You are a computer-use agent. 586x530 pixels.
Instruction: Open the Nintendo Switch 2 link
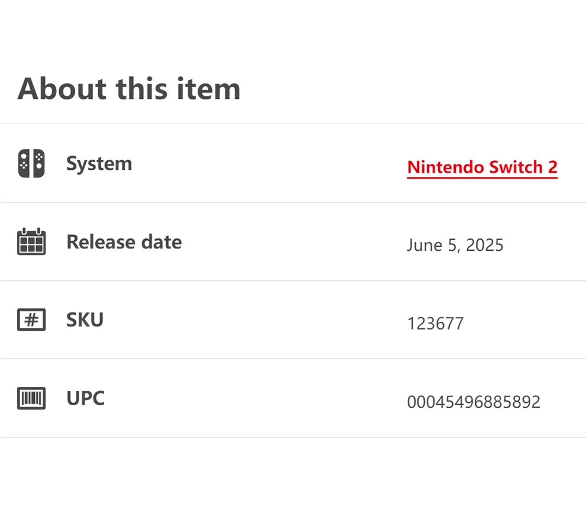(482, 167)
